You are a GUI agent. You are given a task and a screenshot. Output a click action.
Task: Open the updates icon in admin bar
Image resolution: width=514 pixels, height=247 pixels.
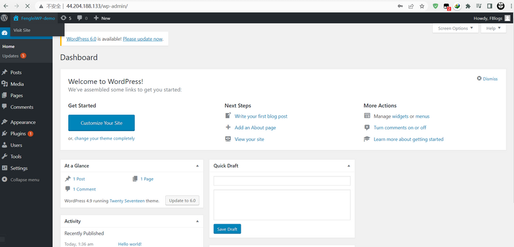pyautogui.click(x=66, y=18)
